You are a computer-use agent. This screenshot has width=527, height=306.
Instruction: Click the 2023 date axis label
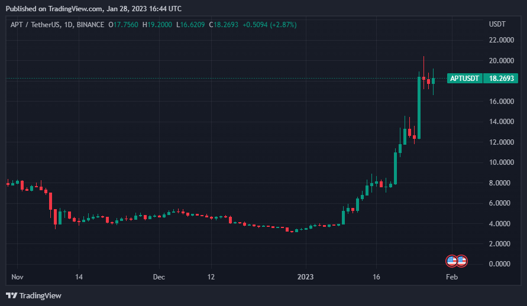305,277
